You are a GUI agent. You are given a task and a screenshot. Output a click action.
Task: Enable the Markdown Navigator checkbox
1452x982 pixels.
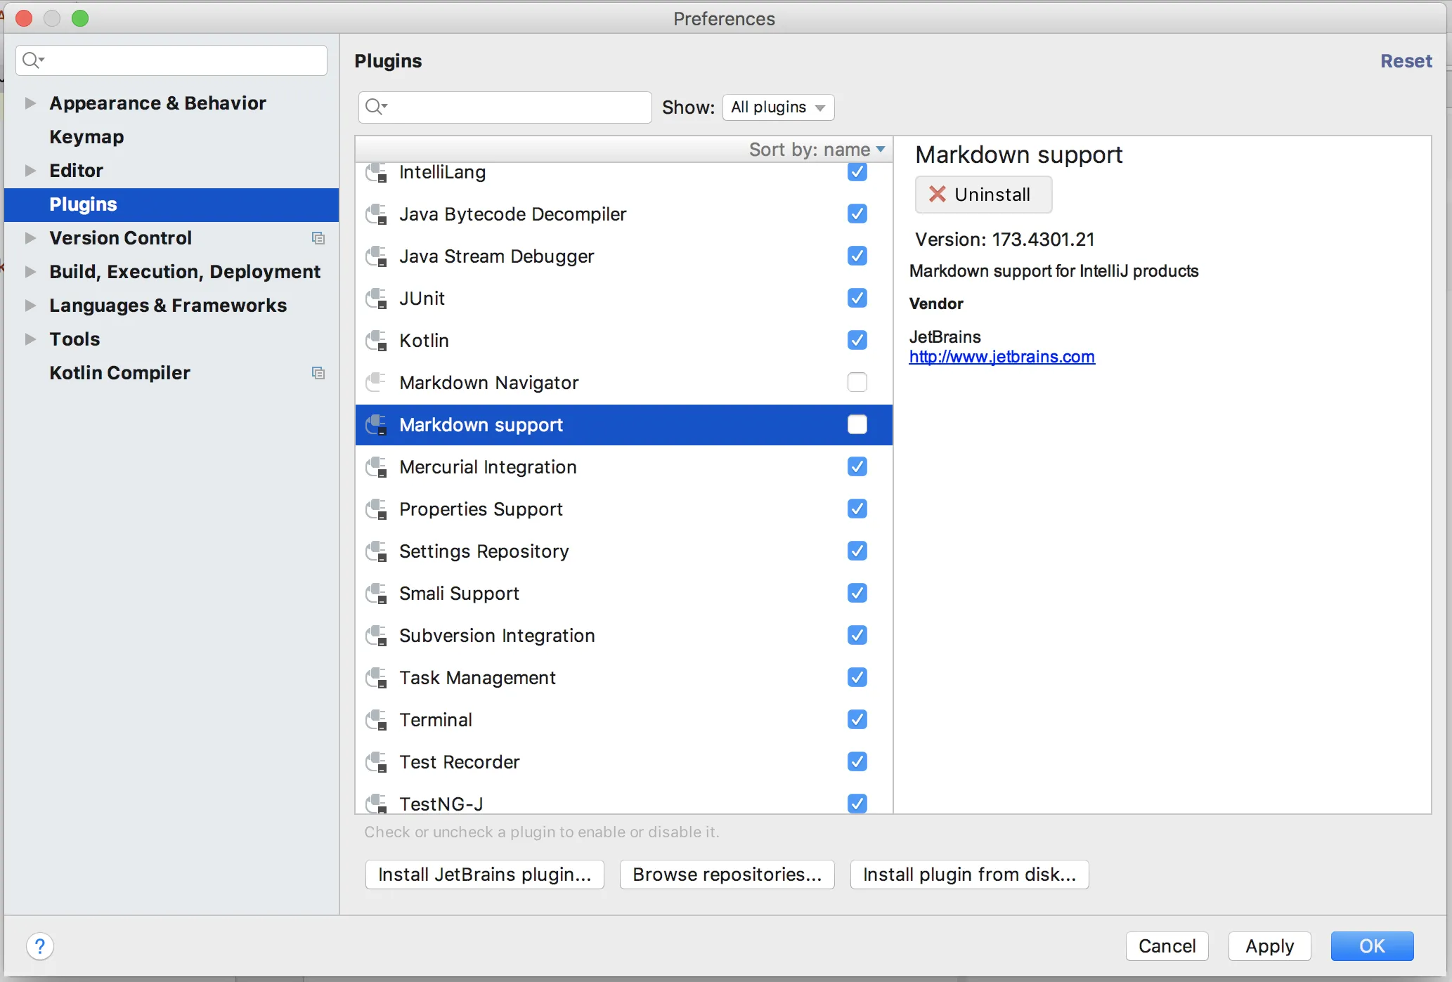[x=857, y=383]
